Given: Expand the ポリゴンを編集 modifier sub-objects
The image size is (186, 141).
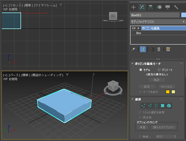Looking at the screenshot, I should pyautogui.click(x=138, y=28).
